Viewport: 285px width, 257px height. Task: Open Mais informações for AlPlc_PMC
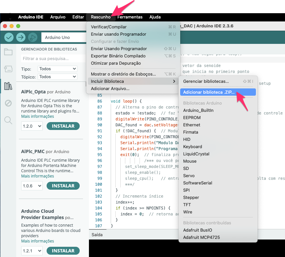point(37,176)
